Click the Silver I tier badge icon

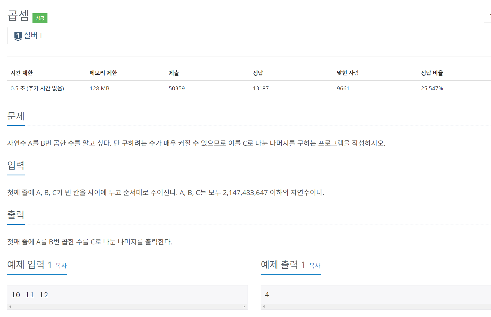pos(18,36)
